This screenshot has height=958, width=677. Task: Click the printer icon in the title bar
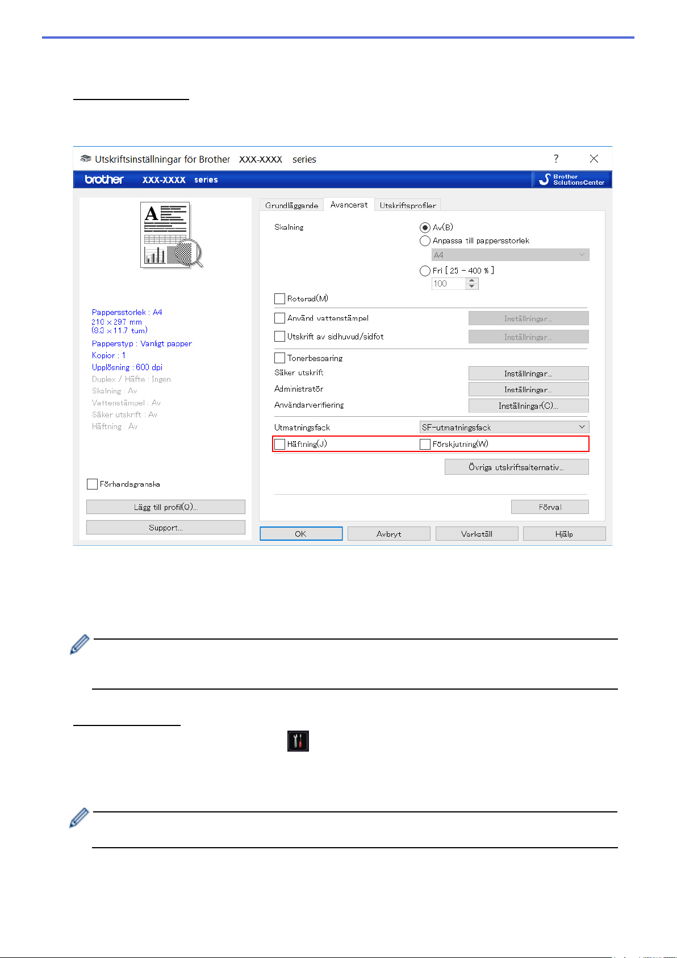(86, 159)
